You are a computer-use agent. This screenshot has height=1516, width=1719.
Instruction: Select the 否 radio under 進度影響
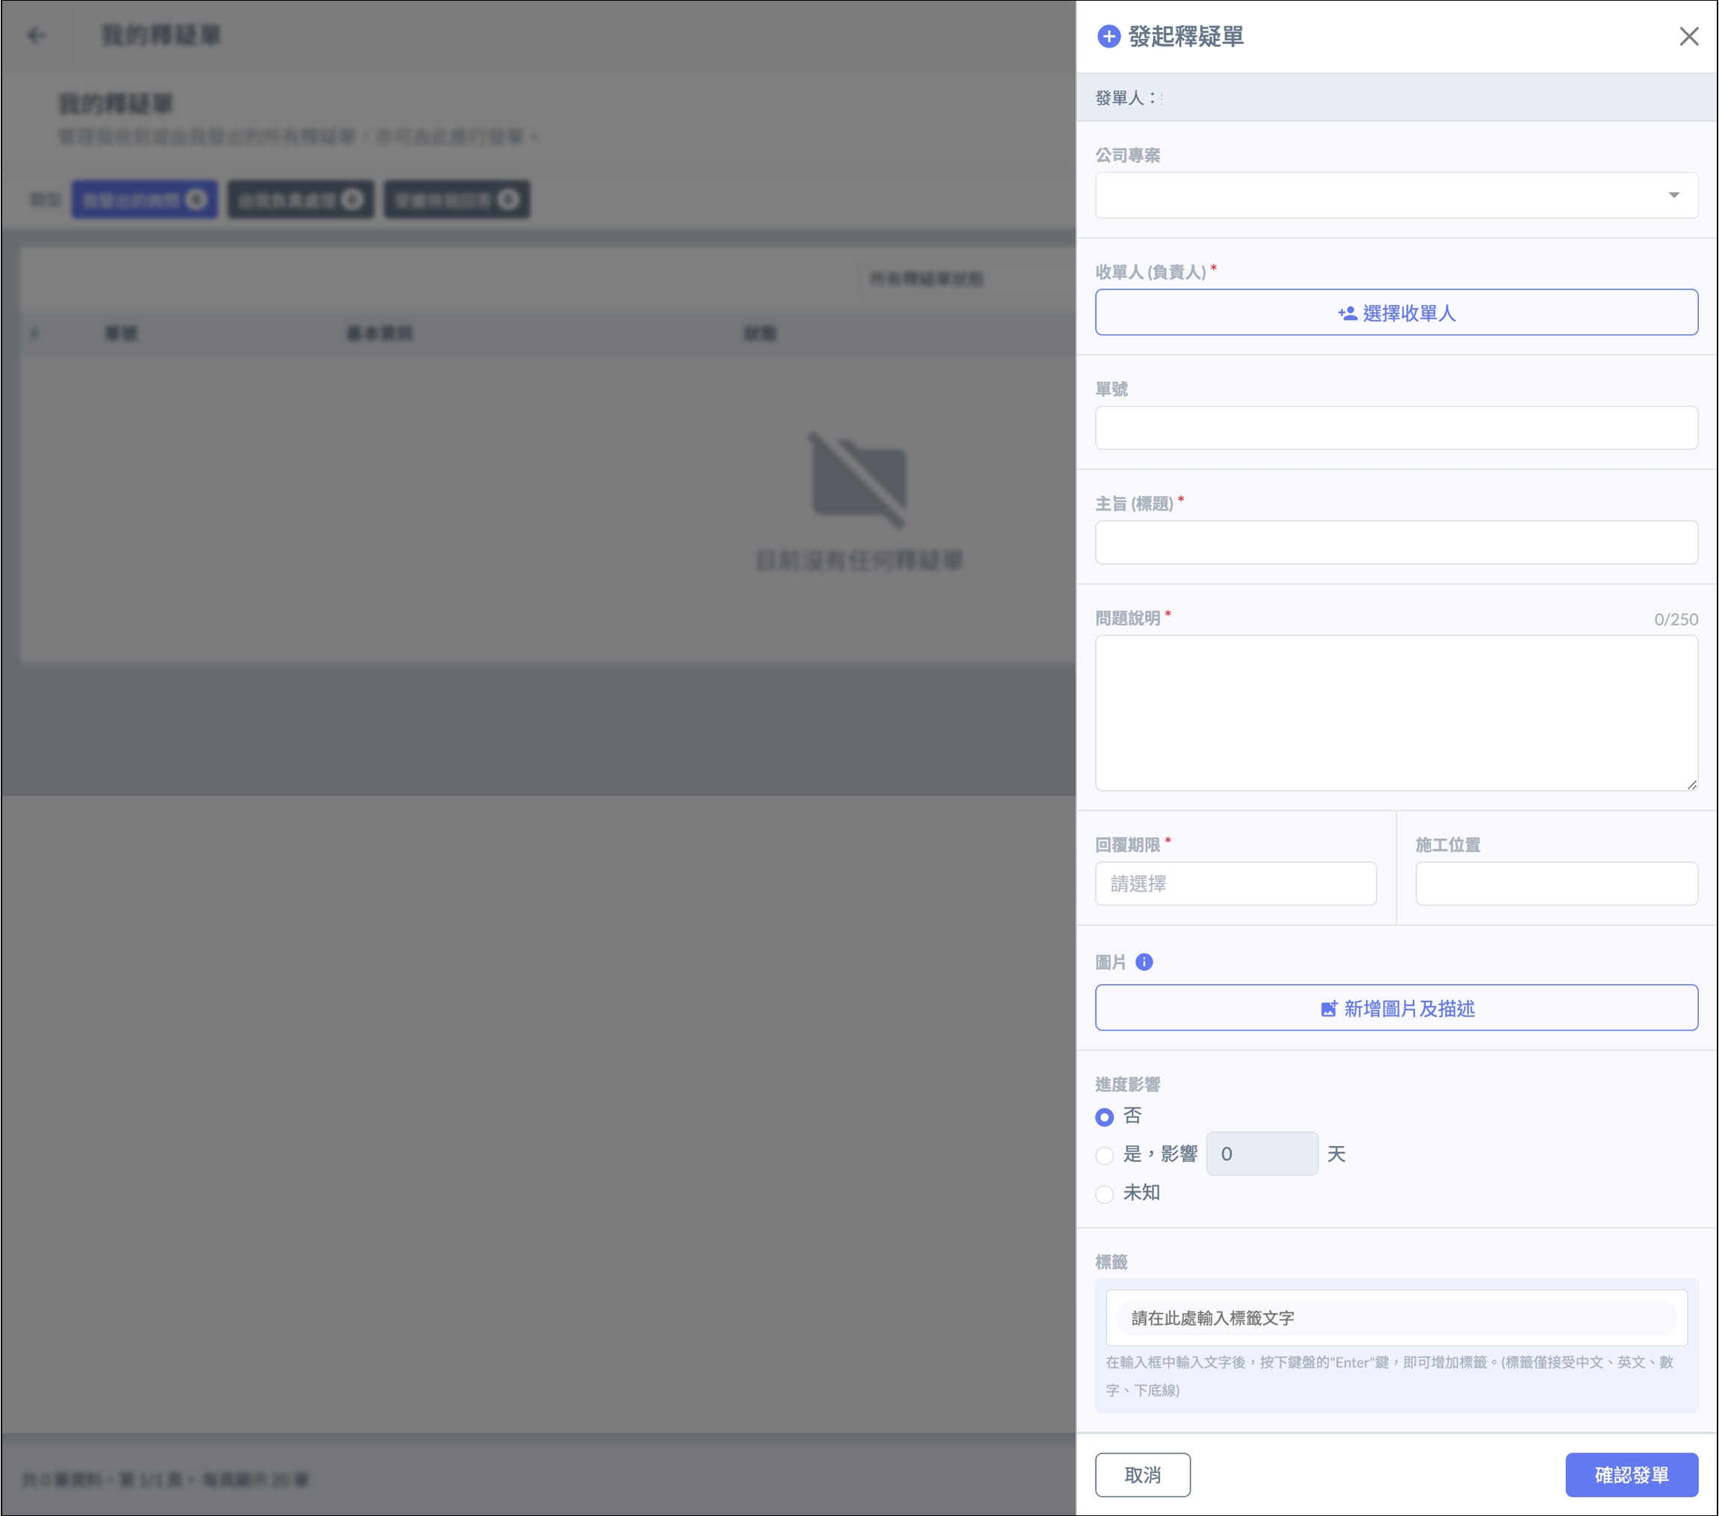(x=1104, y=1117)
